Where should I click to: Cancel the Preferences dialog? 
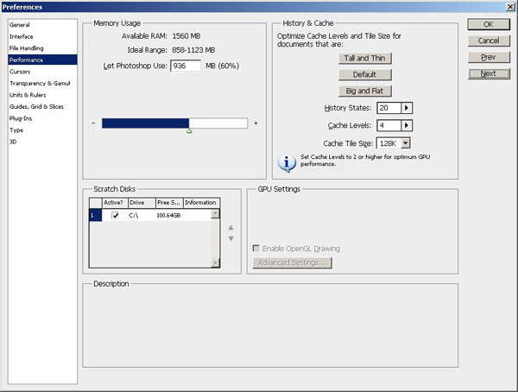tap(489, 41)
